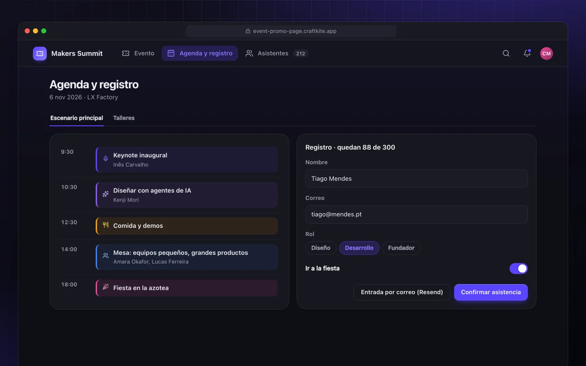The height and width of the screenshot is (366, 586).
Task: Click the Nombre field with Tiago Mendes
Action: tap(417, 179)
